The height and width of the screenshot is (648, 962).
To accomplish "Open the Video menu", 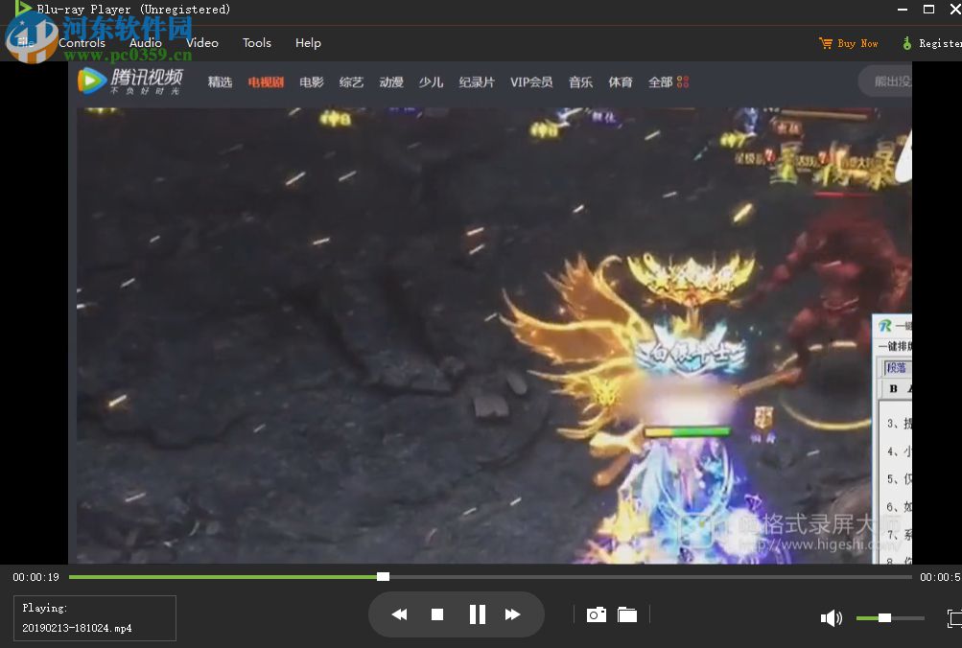I will pos(201,42).
